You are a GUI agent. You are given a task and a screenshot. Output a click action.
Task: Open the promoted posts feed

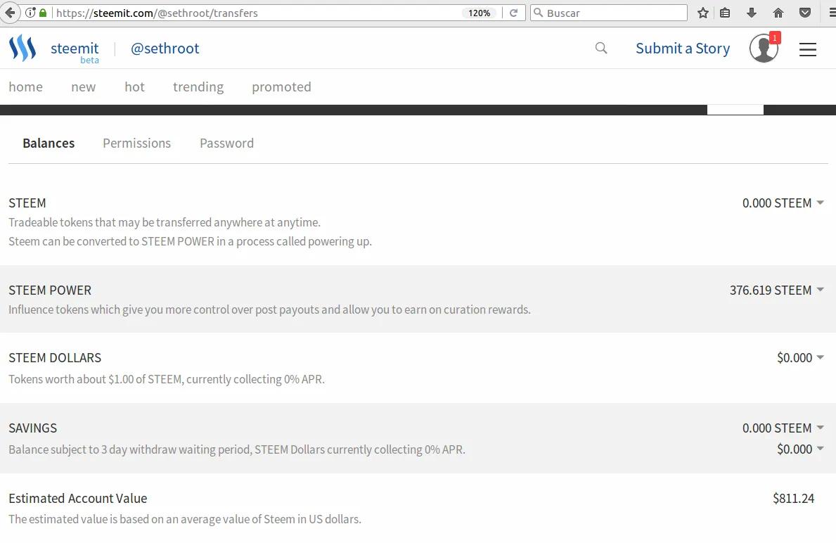click(x=281, y=87)
